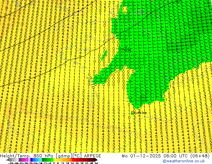Click the '54' value under the color scale
Viewport: 212px width, 164px height.
(x=96, y=163)
